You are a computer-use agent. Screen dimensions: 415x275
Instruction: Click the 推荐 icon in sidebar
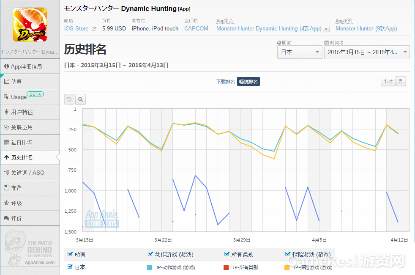click(6, 187)
